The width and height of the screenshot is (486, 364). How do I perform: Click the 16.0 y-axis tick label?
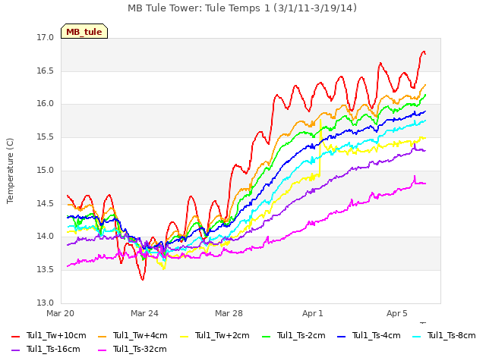click(x=46, y=104)
